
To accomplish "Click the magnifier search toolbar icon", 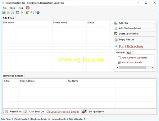I will [33, 12].
